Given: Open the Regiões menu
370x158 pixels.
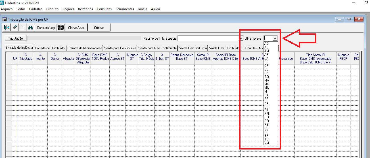Looking at the screenshot, I should coord(68,9).
